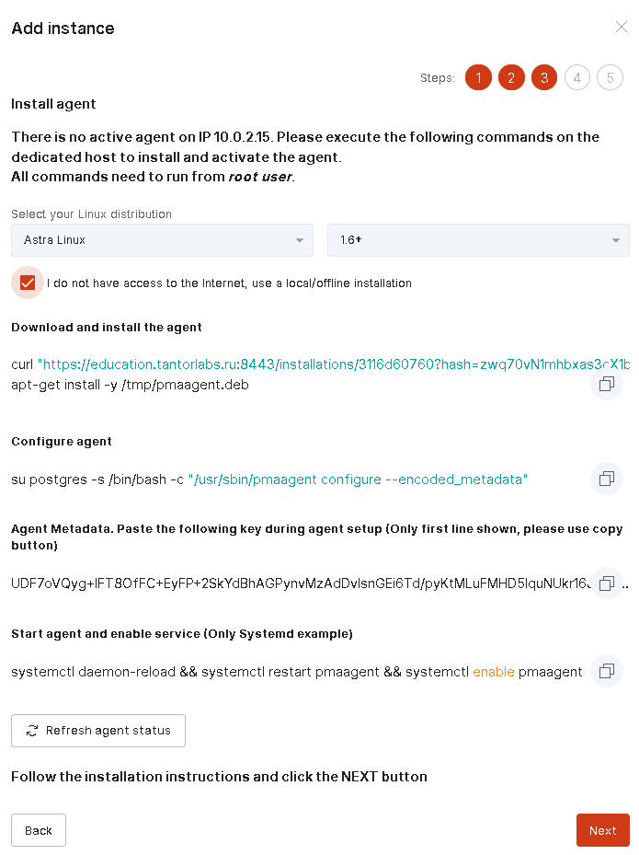Copy the systemctl start agent command
639x855 pixels.
tap(606, 672)
